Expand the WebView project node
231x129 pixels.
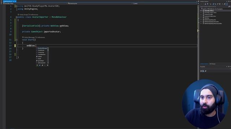(x=201, y=18)
